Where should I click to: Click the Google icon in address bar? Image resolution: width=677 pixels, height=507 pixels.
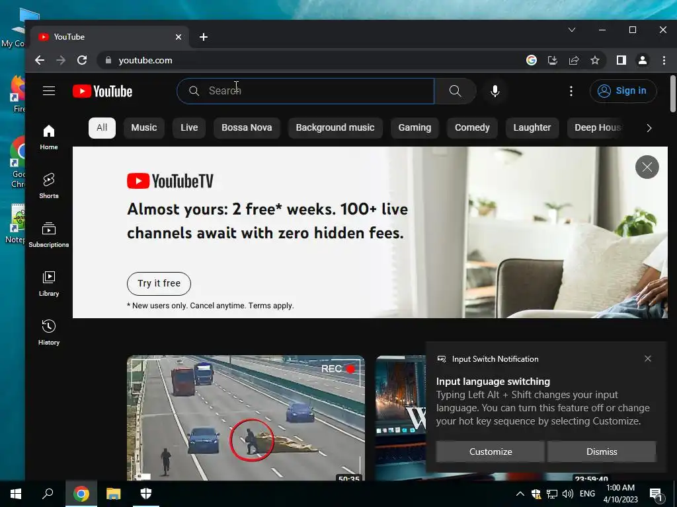coord(532,60)
